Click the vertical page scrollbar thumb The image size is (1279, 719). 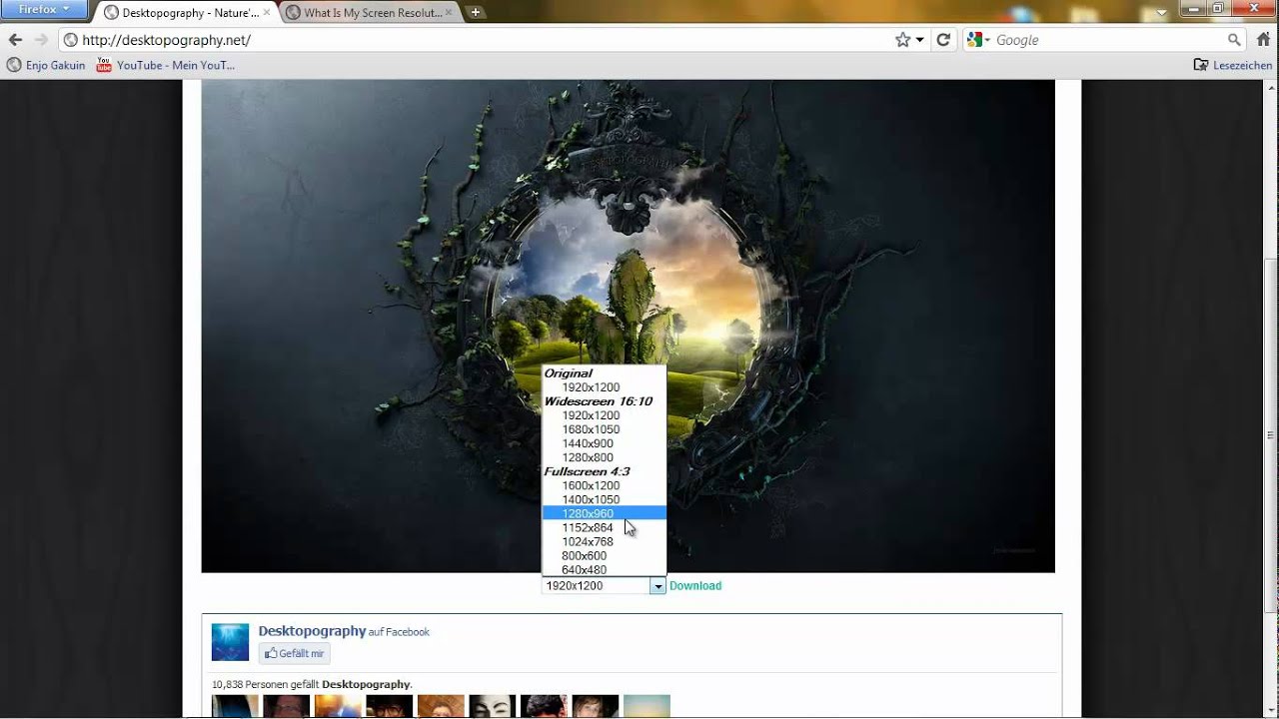pos(1271,434)
